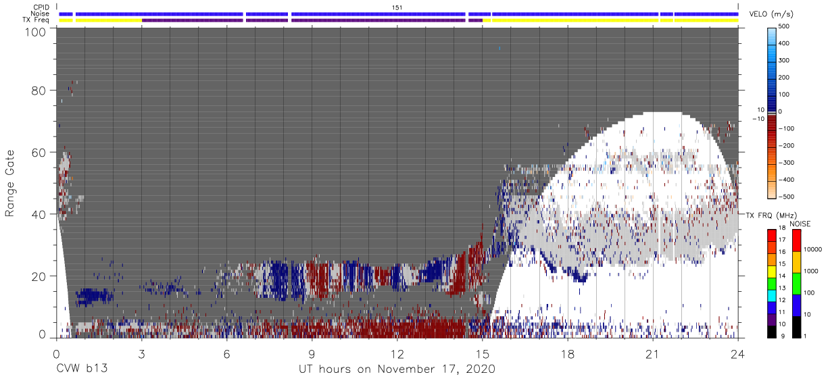Click the 20 tick on Range Gate axis
Image resolution: width=830 pixels, height=383 pixels.
click(40, 276)
